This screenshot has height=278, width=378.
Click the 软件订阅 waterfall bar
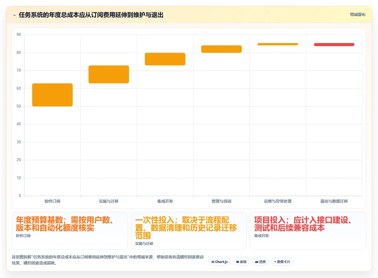point(52,95)
